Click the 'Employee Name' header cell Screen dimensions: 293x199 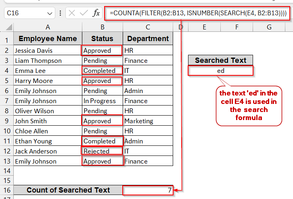[48, 39]
